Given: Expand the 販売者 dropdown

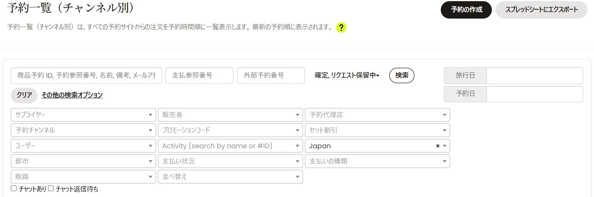Looking at the screenshot, I should (230, 115).
